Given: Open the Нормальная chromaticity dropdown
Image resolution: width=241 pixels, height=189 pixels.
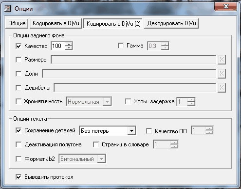Looking at the screenshot, I should point(107,102).
